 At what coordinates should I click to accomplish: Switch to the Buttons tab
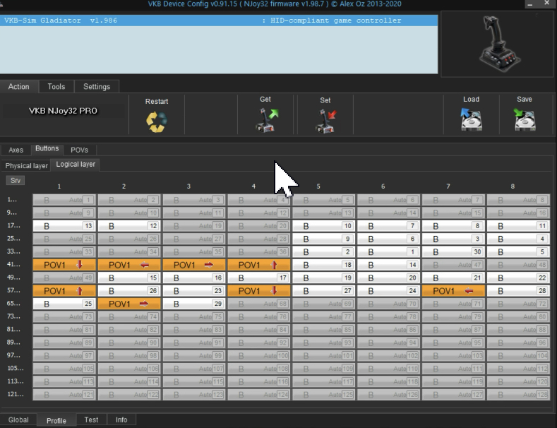[47, 148]
